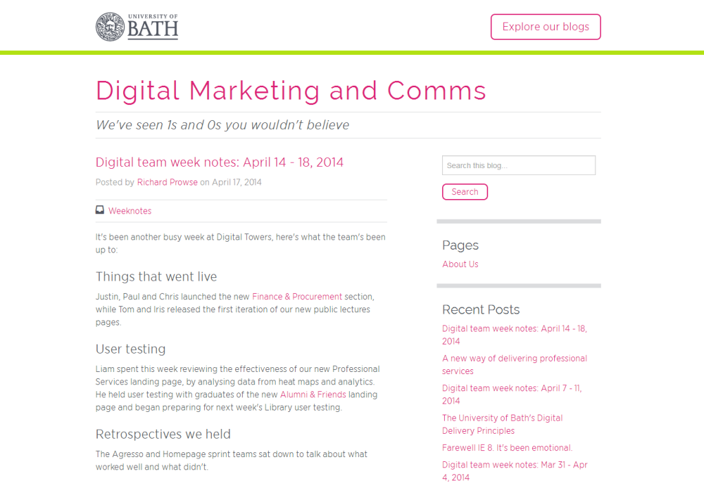Open recent post April 14 - 18 in sidebar
704x488 pixels.
[514, 335]
